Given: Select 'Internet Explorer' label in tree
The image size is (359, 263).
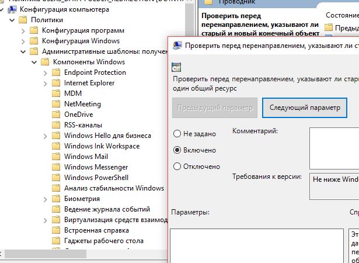Looking at the screenshot, I should click(x=89, y=83).
